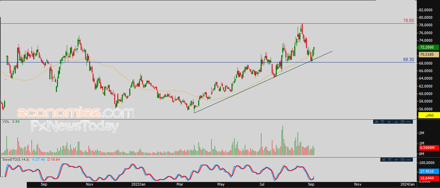The image size is (440, 188).
Task: Move the SlowSTO panel up
Action: click(396, 160)
